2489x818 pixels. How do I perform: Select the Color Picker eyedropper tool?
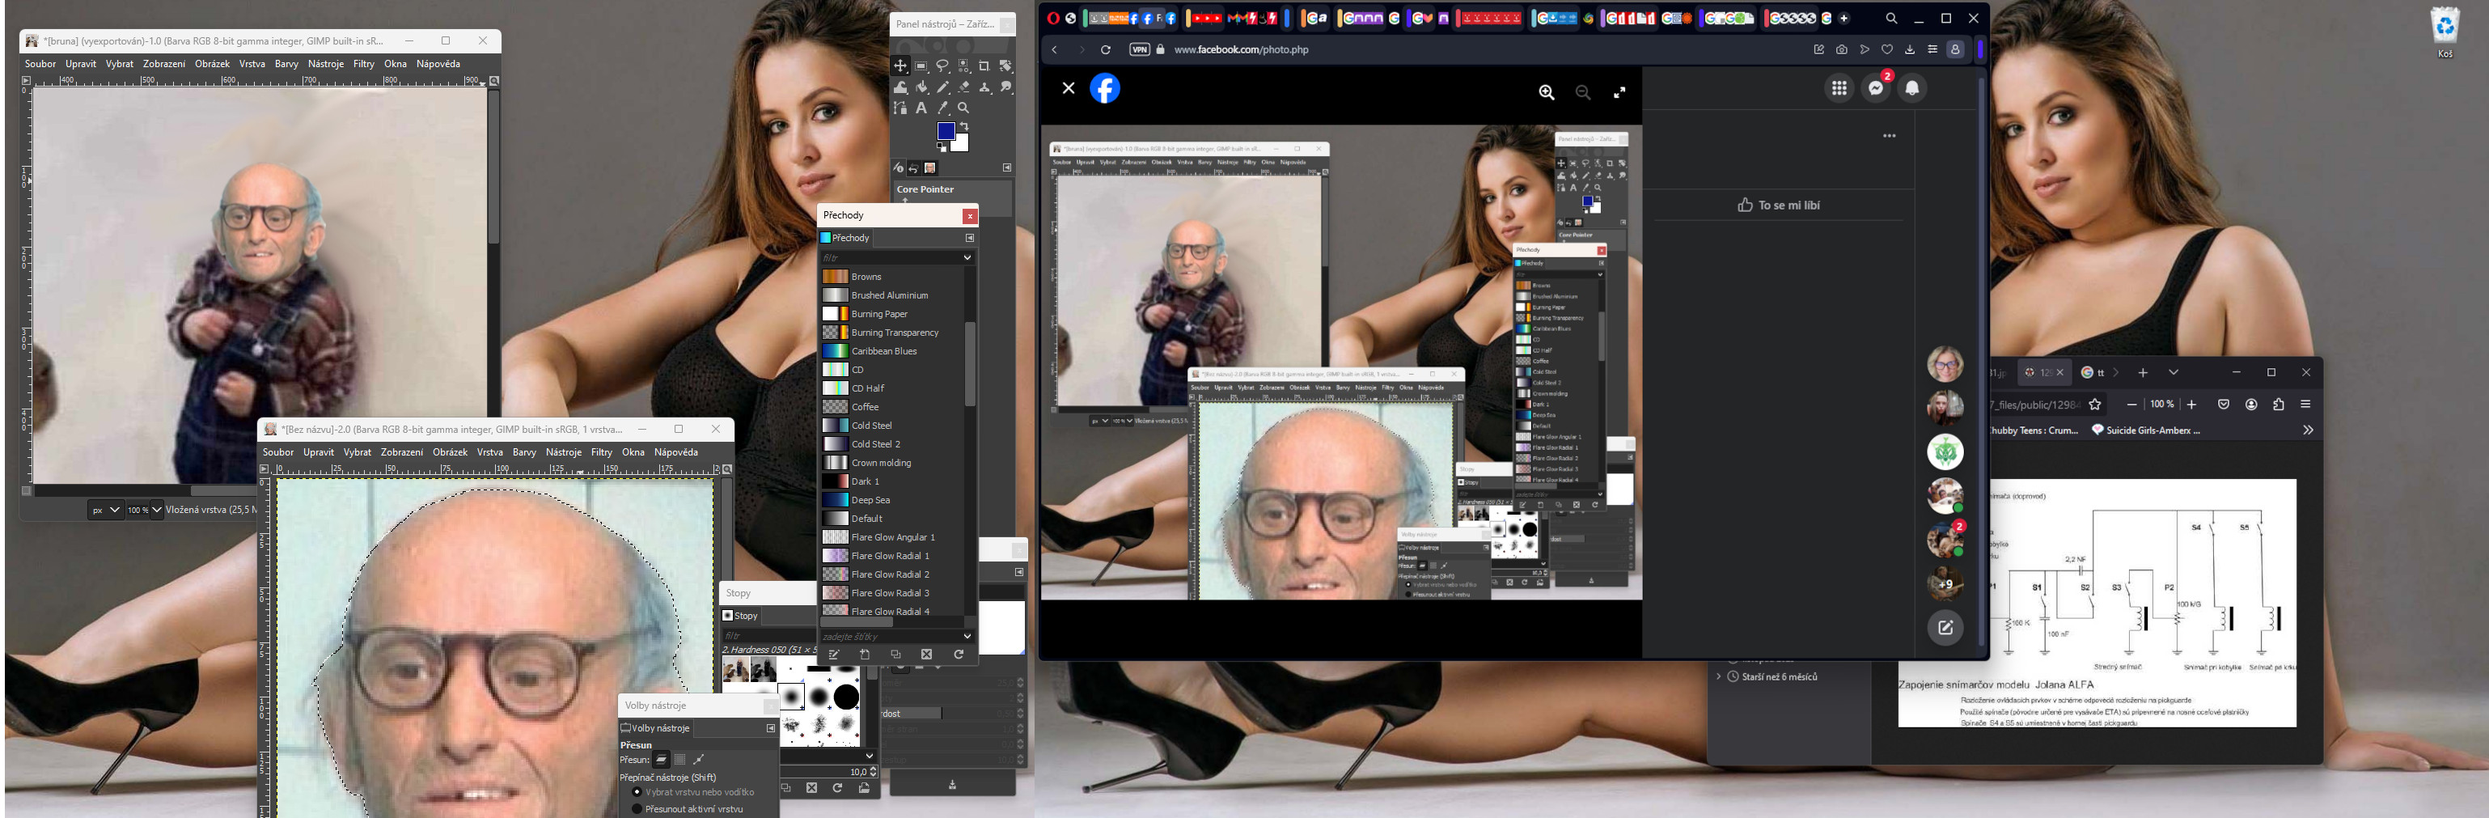[943, 108]
